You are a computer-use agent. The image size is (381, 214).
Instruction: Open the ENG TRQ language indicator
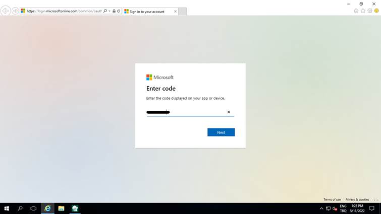click(x=343, y=208)
